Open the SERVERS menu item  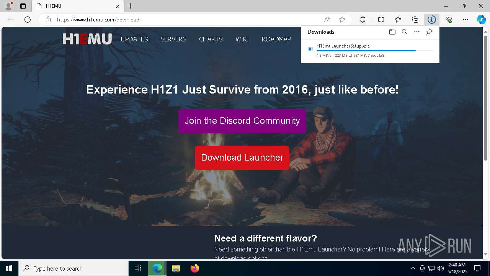point(173,39)
